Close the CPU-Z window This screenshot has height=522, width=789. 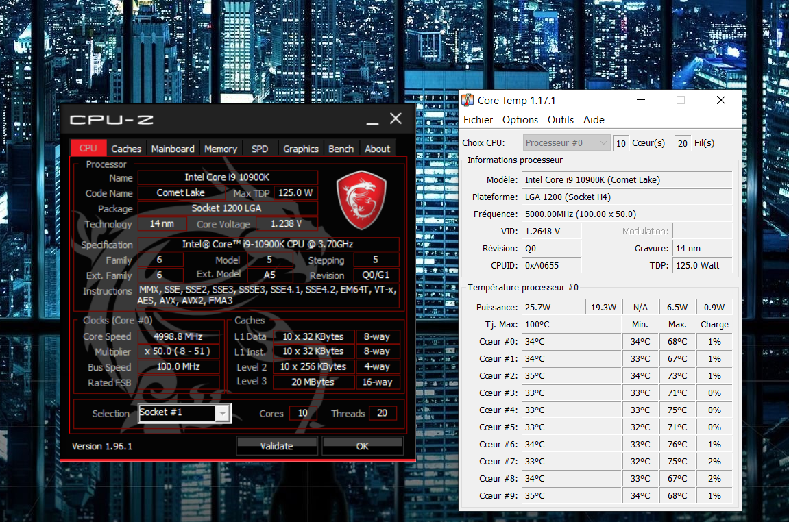[x=396, y=119]
